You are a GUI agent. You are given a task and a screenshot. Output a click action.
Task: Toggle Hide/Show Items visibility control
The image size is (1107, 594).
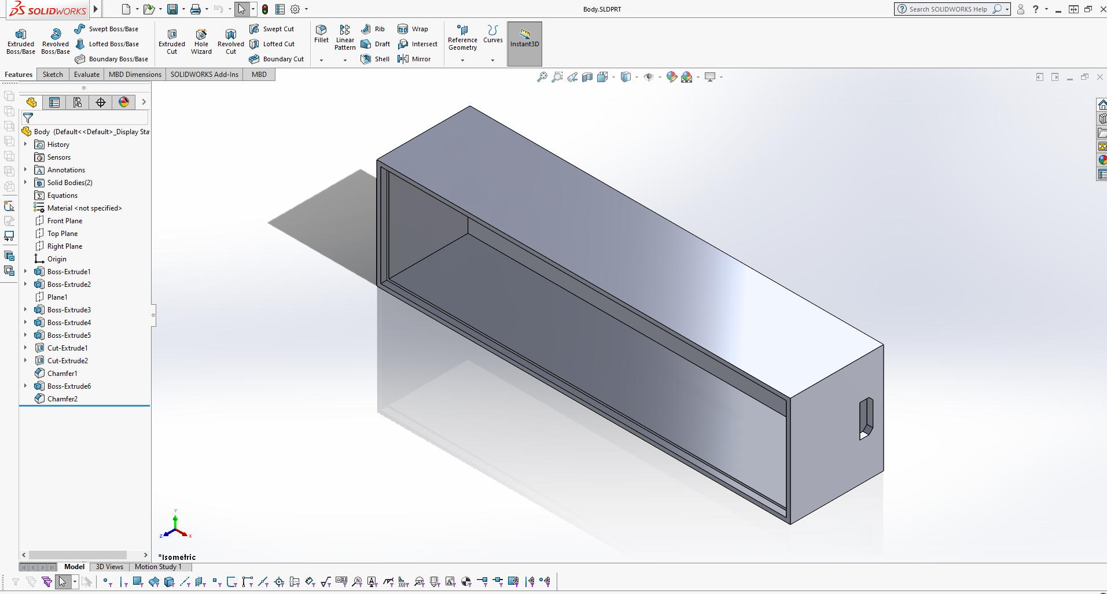649,76
